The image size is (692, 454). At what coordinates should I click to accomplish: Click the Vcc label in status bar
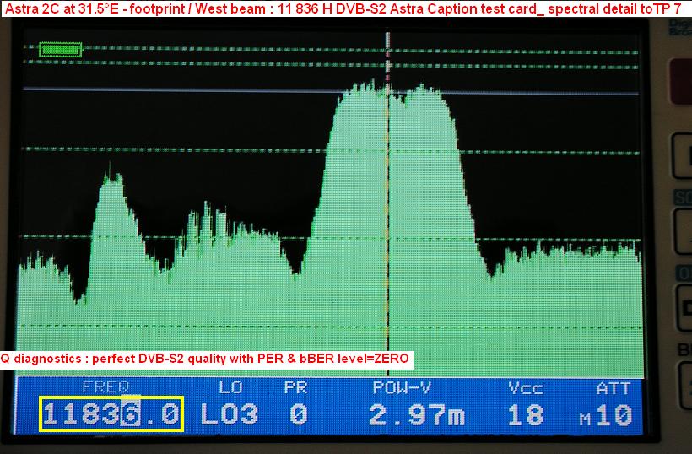tap(526, 387)
